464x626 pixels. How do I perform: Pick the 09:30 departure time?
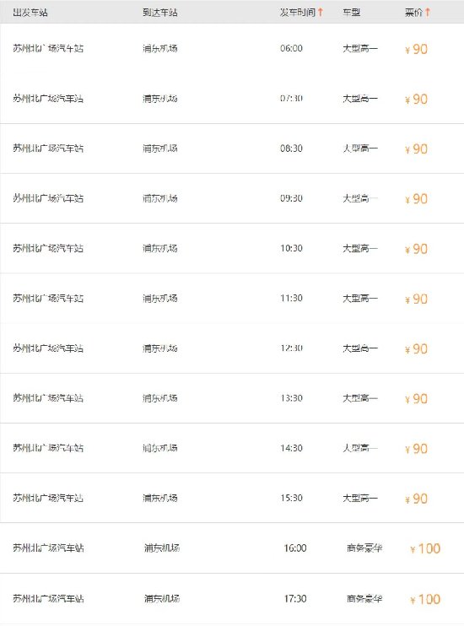click(x=291, y=198)
